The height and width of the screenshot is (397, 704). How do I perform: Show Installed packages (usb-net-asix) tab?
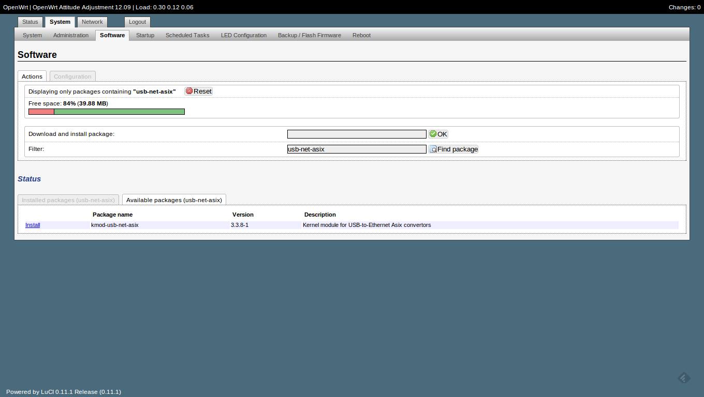[x=68, y=200]
